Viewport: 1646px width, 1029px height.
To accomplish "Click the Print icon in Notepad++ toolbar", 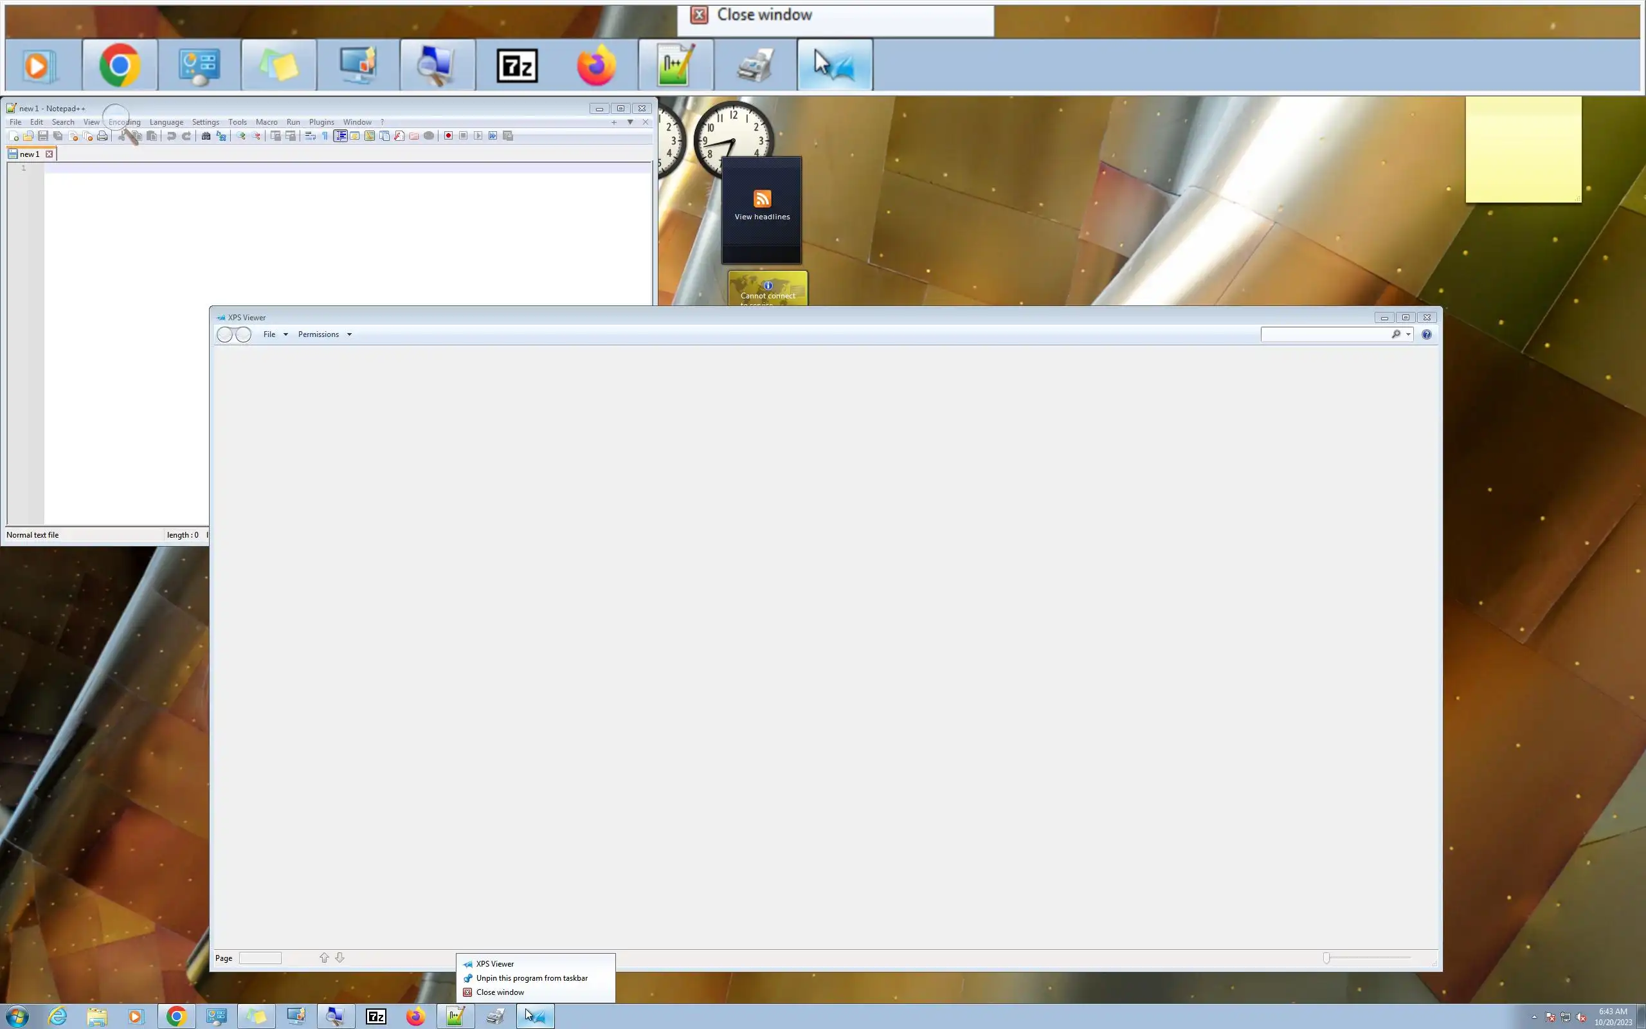I will click(102, 136).
